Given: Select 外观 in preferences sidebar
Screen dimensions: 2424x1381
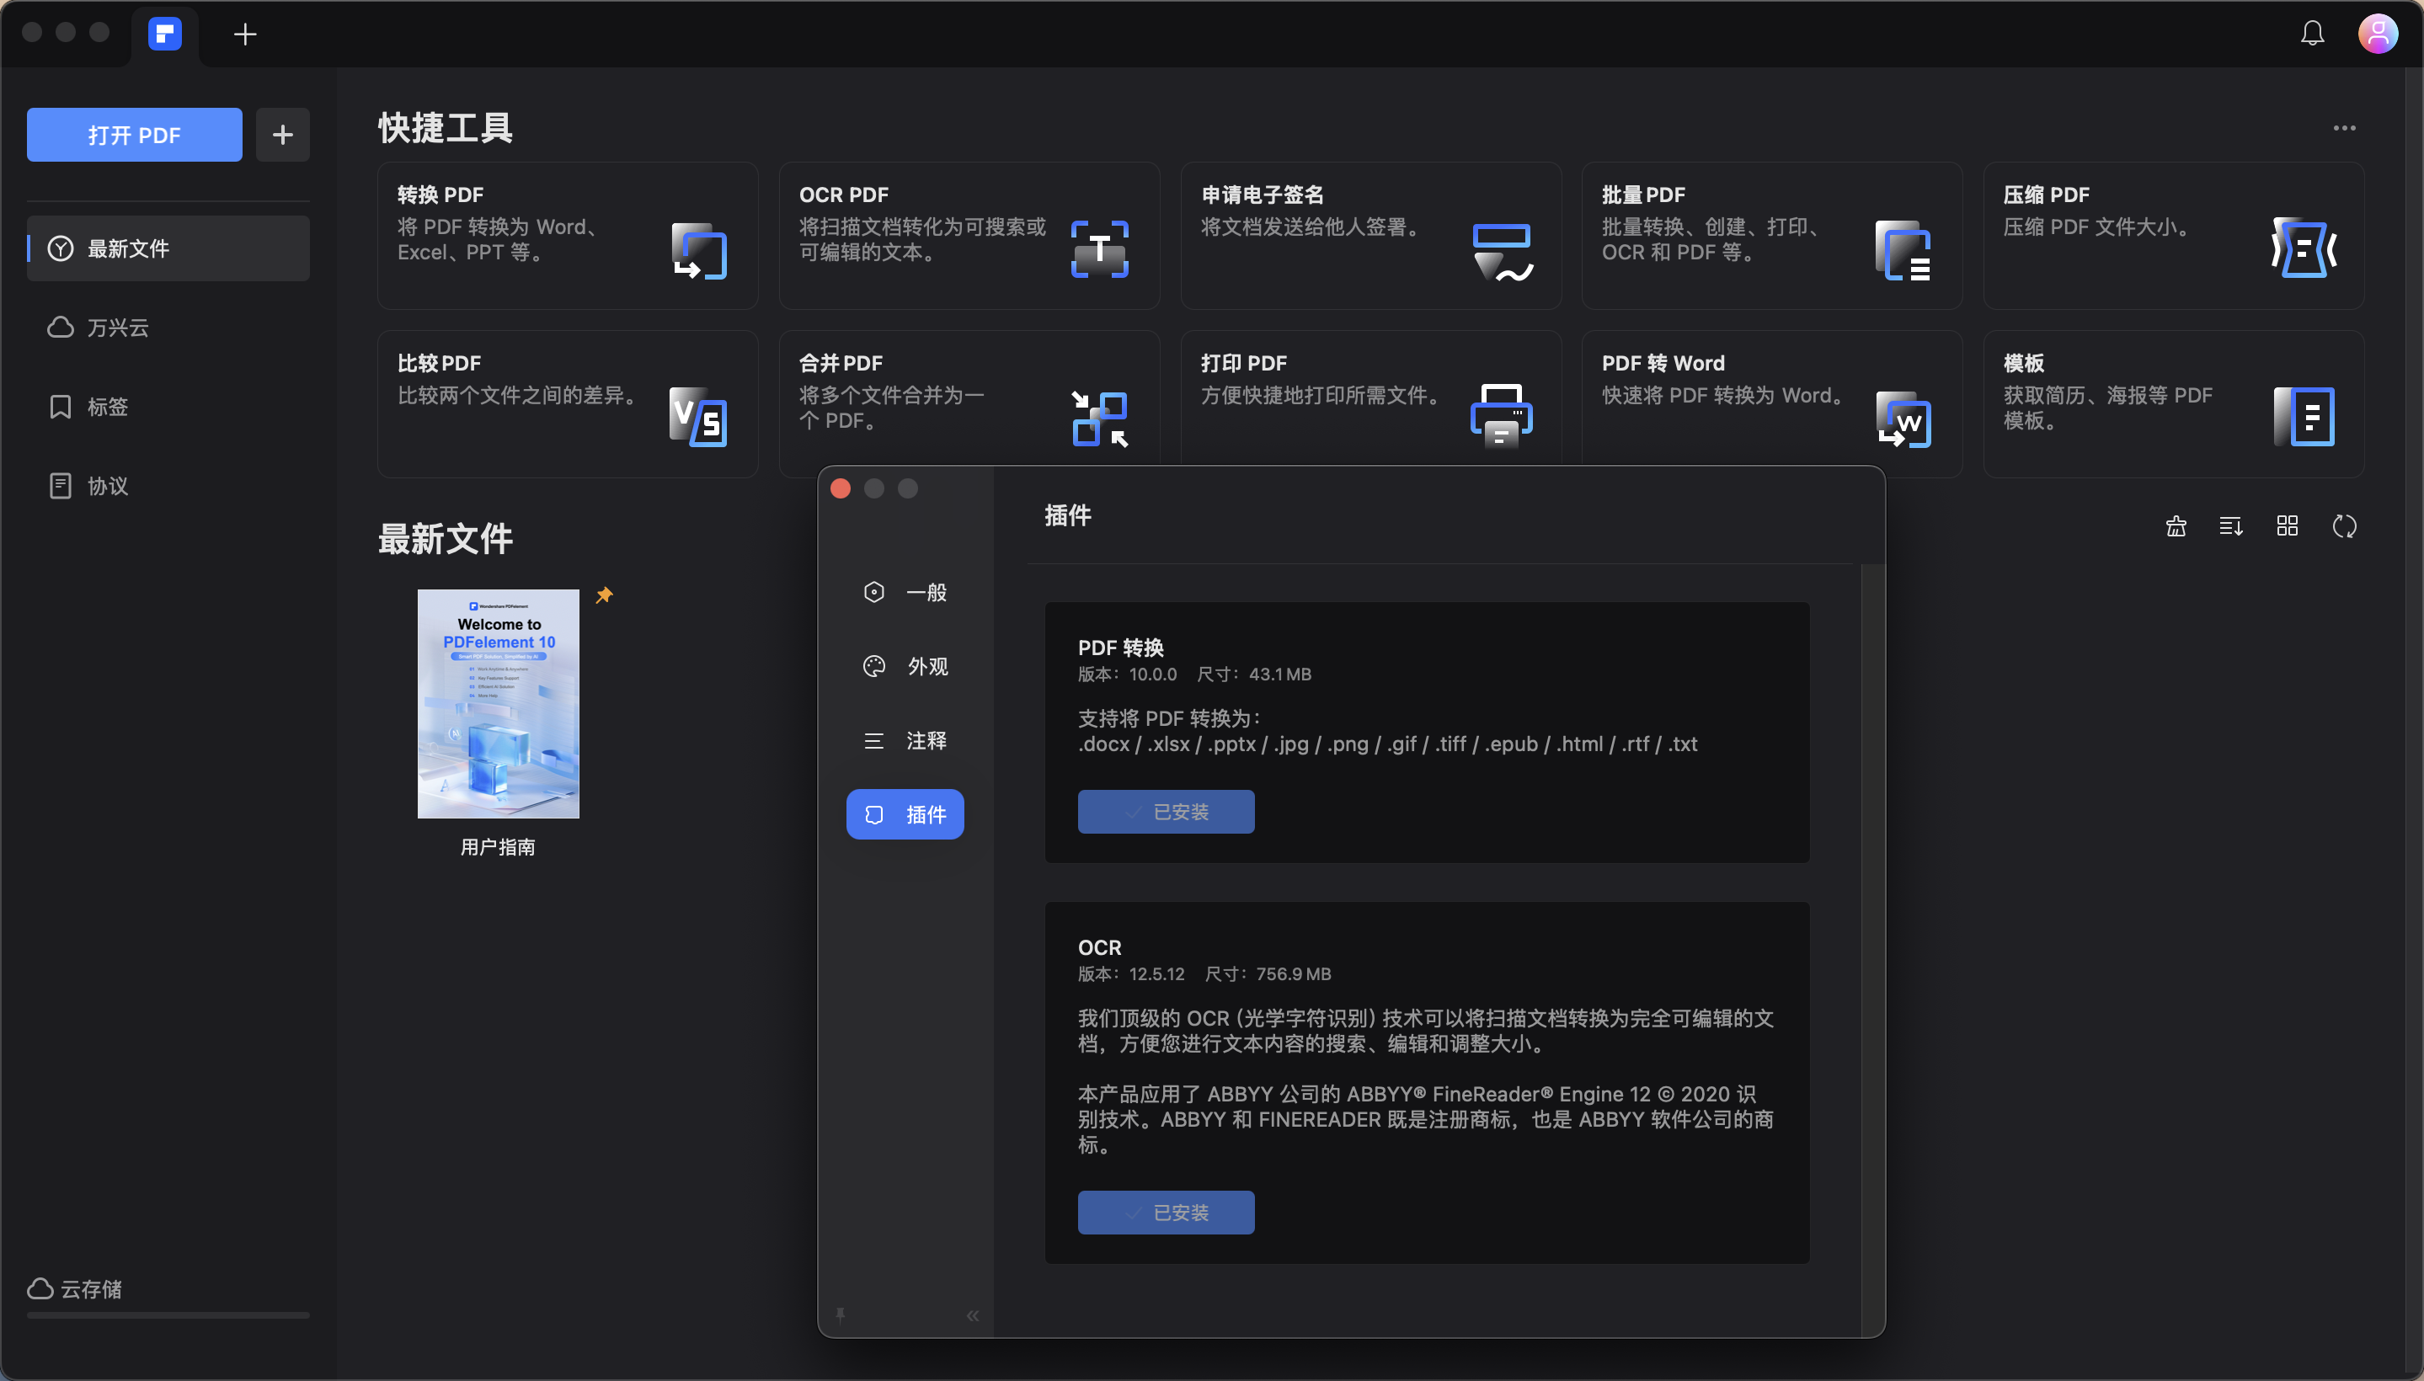Looking at the screenshot, I should tap(905, 667).
